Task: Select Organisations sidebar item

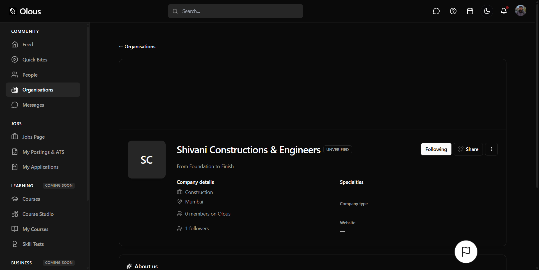Action: 43,90
